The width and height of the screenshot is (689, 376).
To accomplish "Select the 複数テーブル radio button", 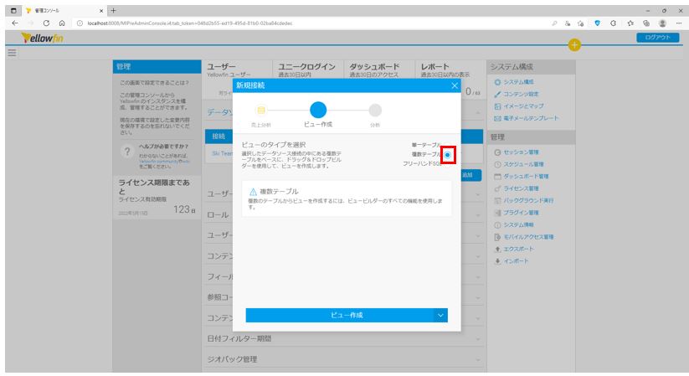I will (447, 155).
